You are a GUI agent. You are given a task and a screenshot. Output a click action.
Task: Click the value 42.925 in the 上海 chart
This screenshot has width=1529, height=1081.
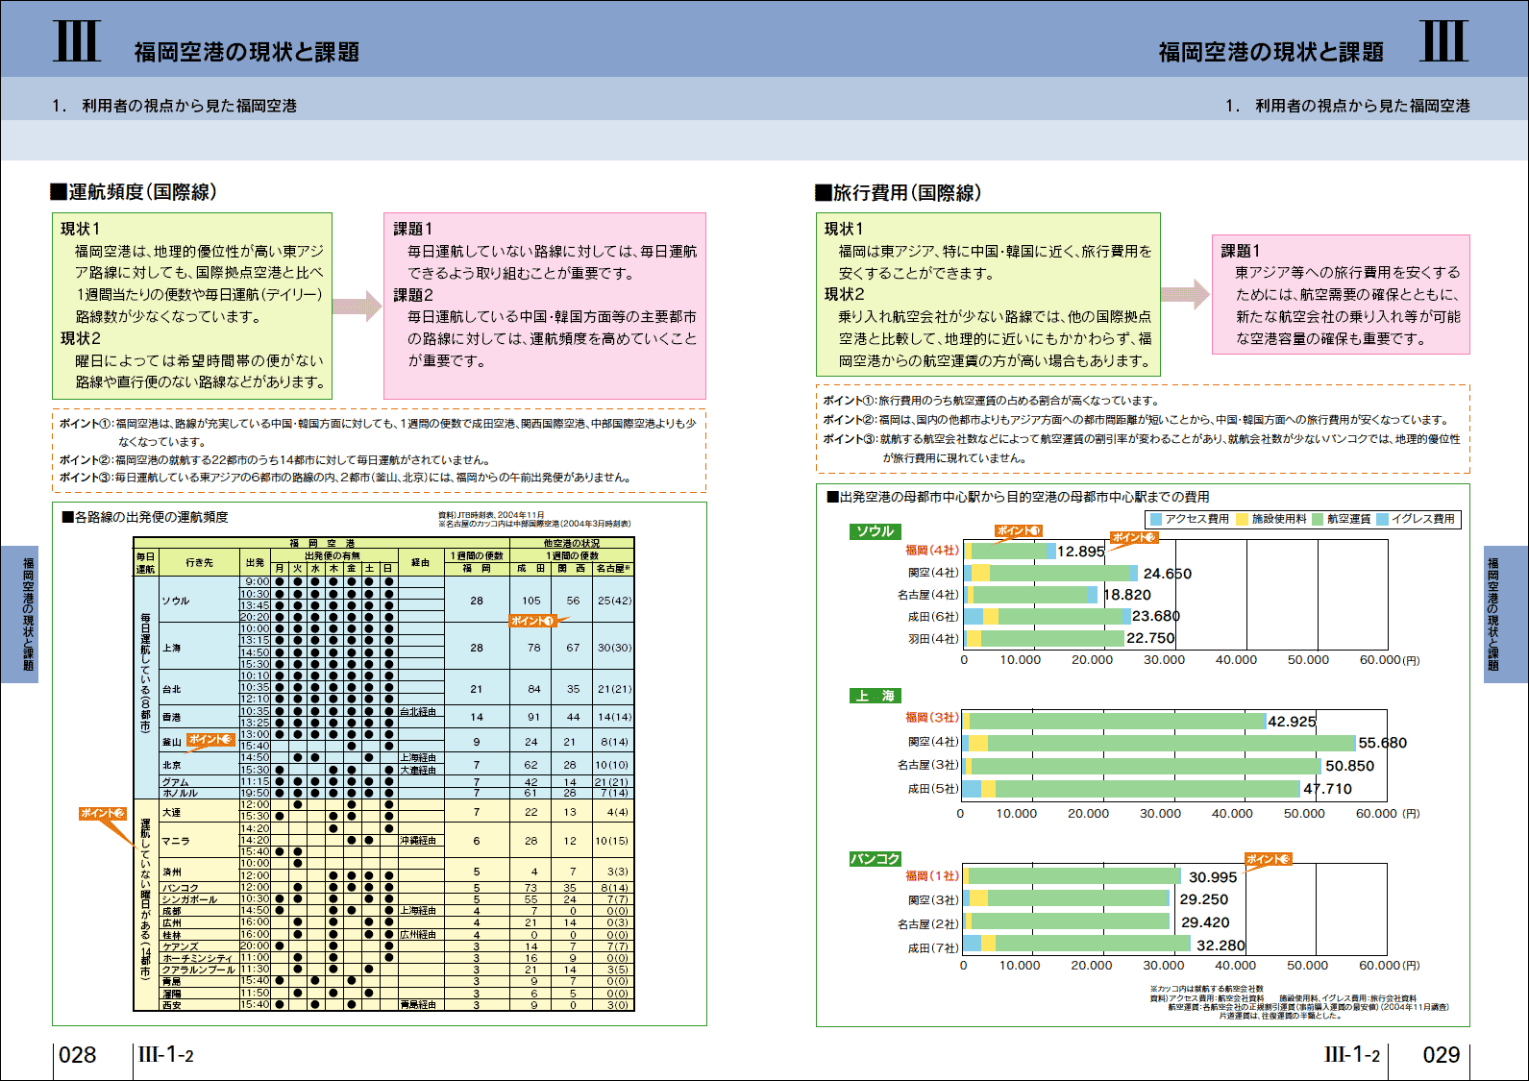pos(1292,722)
